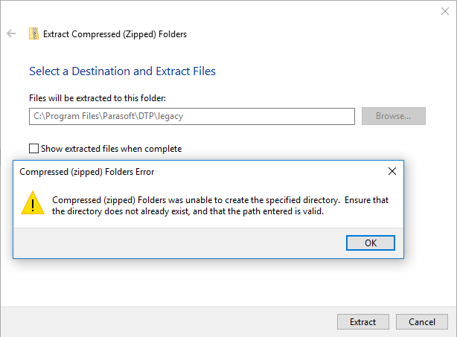Click the yellow warning triangle icon
Screen dimensions: 457x337
point(33,203)
